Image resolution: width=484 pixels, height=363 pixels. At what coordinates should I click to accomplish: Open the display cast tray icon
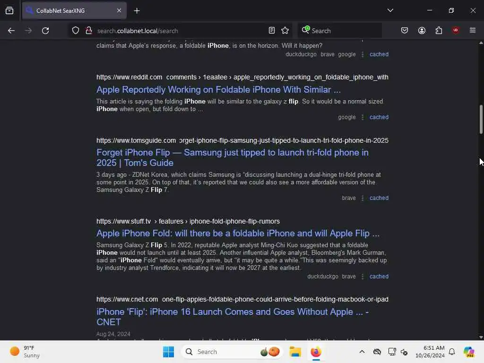[392, 352]
